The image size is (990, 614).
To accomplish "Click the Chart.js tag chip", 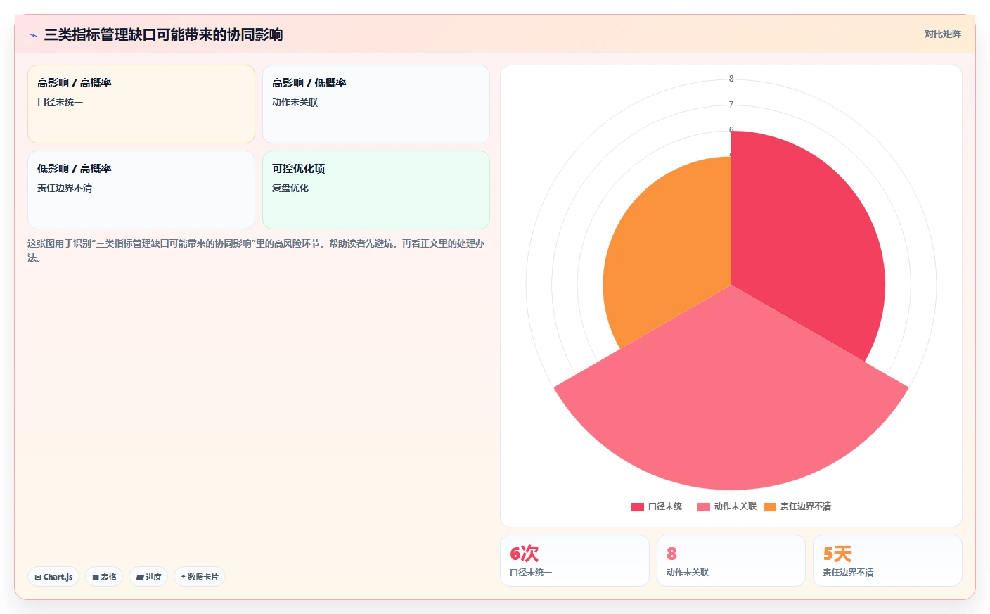I will [53, 577].
